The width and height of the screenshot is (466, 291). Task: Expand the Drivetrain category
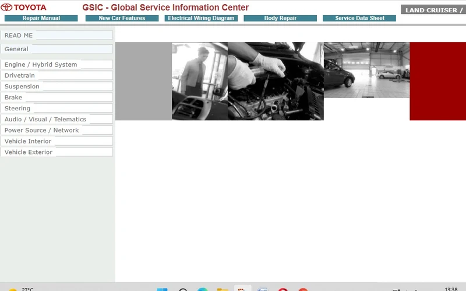[x=57, y=76]
